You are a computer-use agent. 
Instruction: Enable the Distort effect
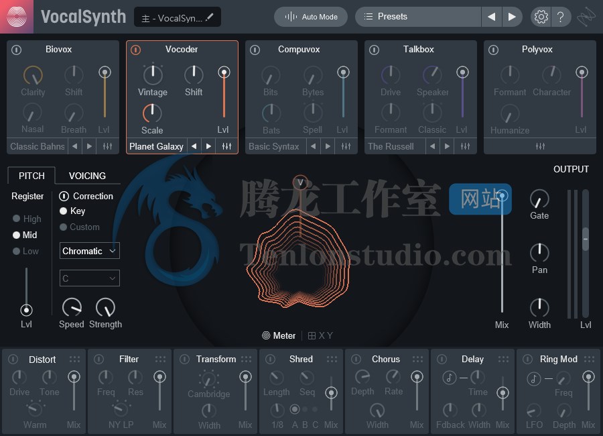tap(13, 359)
